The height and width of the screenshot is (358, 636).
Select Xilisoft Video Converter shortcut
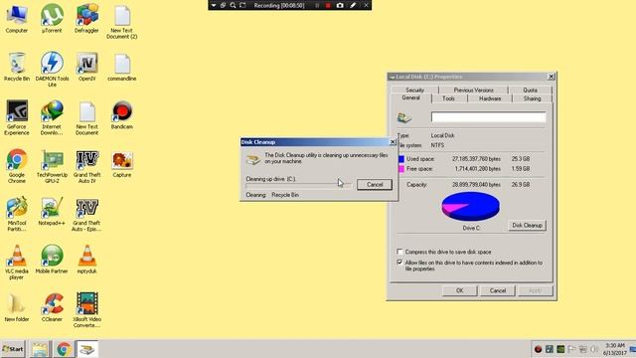pos(86,310)
